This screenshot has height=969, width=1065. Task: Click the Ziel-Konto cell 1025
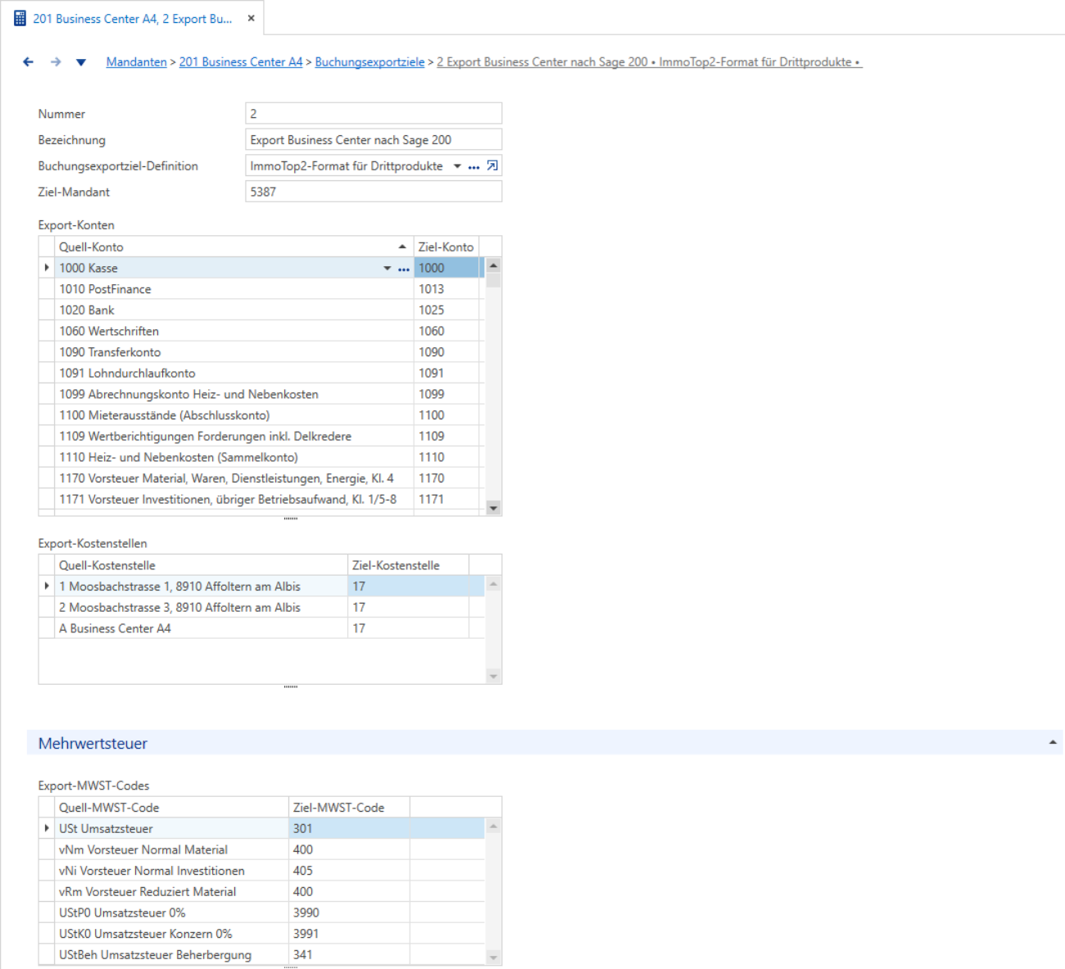[x=446, y=310]
